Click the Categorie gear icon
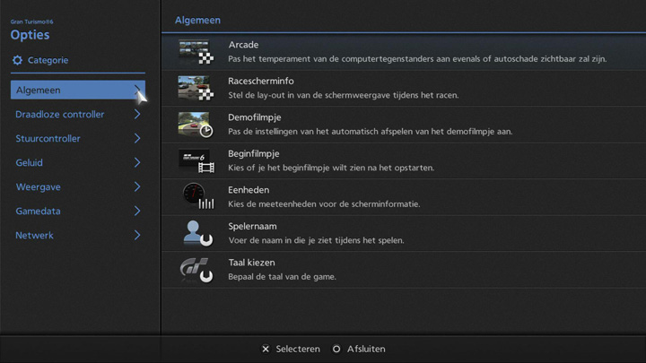The height and width of the screenshot is (363, 646). 17,60
